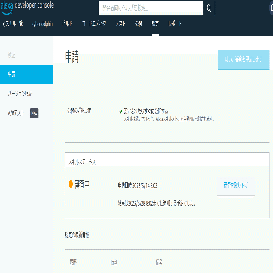The image size is (273, 273).
Task: Click the New badge next to A/Bテスト
Action: click(34, 113)
